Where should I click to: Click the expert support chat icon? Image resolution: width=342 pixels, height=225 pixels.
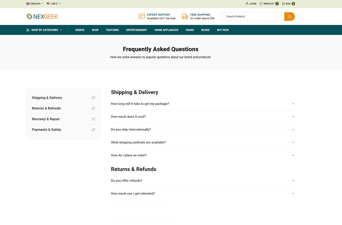[x=142, y=17]
